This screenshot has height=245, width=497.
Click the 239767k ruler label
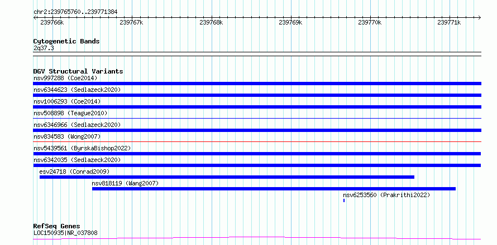[132, 23]
